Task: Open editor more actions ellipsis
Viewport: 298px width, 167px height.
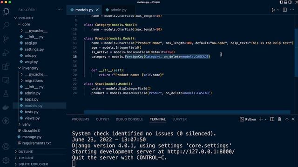Action: [292, 10]
